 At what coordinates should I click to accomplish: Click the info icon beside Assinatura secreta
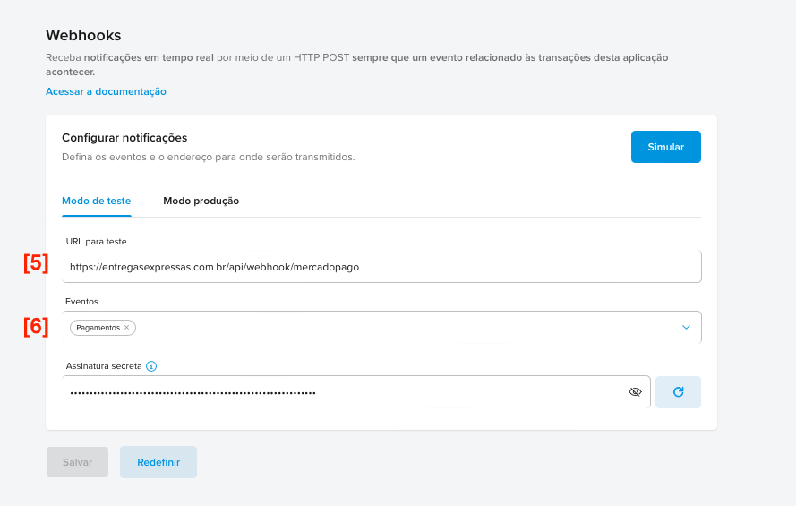(151, 366)
